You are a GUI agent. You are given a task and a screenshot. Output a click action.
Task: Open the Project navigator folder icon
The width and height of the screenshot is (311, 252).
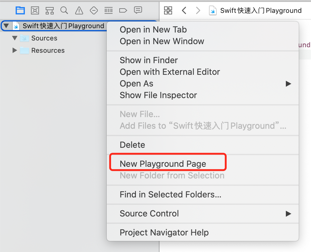tap(20, 10)
